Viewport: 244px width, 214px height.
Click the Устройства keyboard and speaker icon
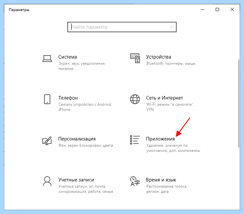(x=135, y=58)
